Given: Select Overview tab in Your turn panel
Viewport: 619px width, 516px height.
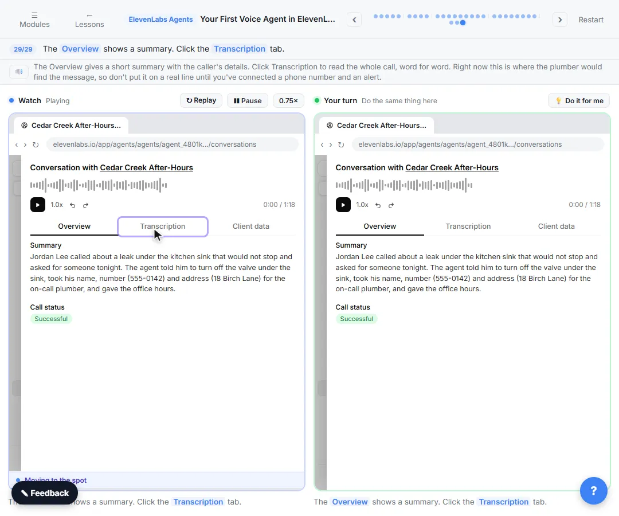Looking at the screenshot, I should click(x=380, y=226).
